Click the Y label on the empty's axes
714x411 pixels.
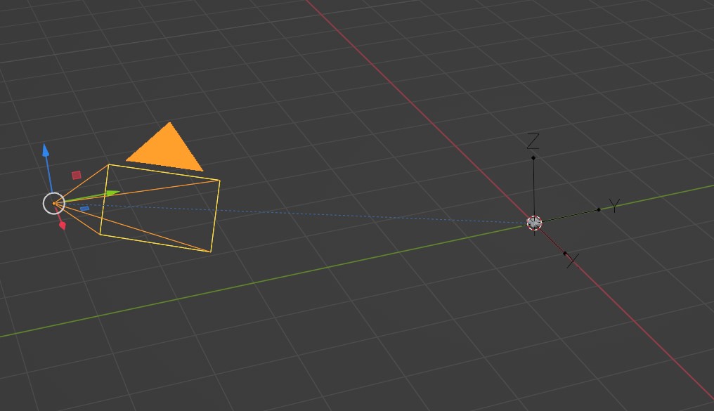pos(615,206)
